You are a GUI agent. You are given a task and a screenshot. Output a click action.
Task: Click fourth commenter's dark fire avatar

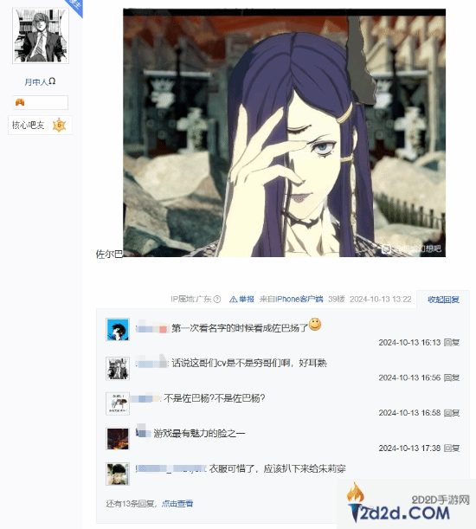coord(118,439)
